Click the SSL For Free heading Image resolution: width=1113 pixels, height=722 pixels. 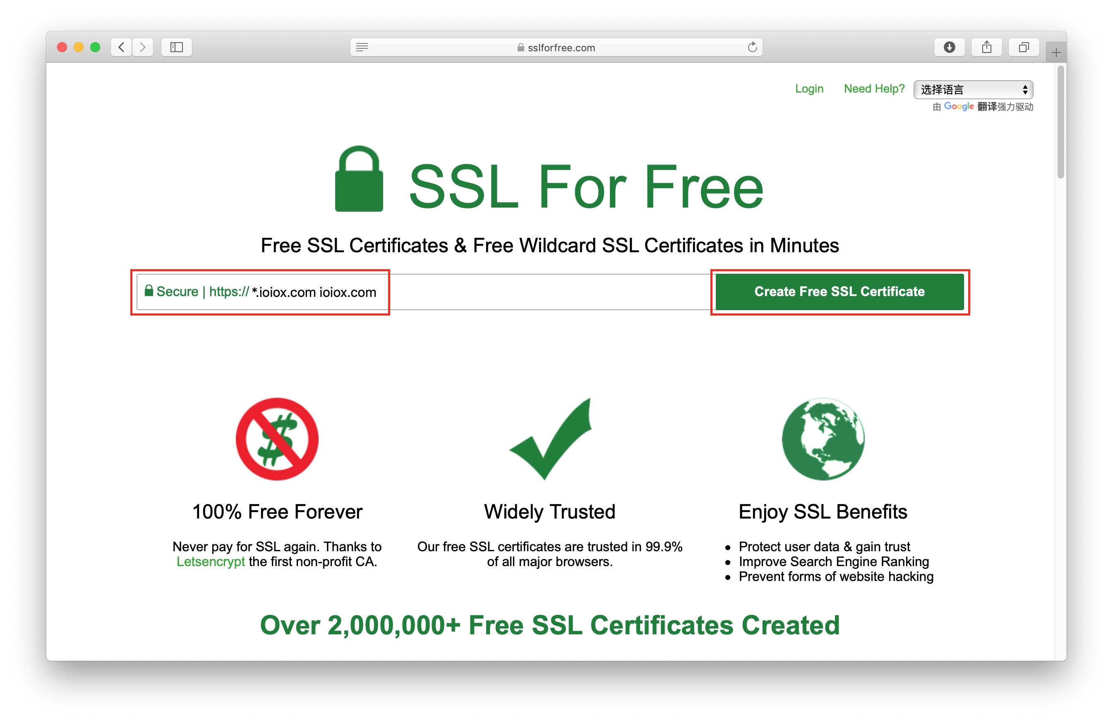coord(586,186)
